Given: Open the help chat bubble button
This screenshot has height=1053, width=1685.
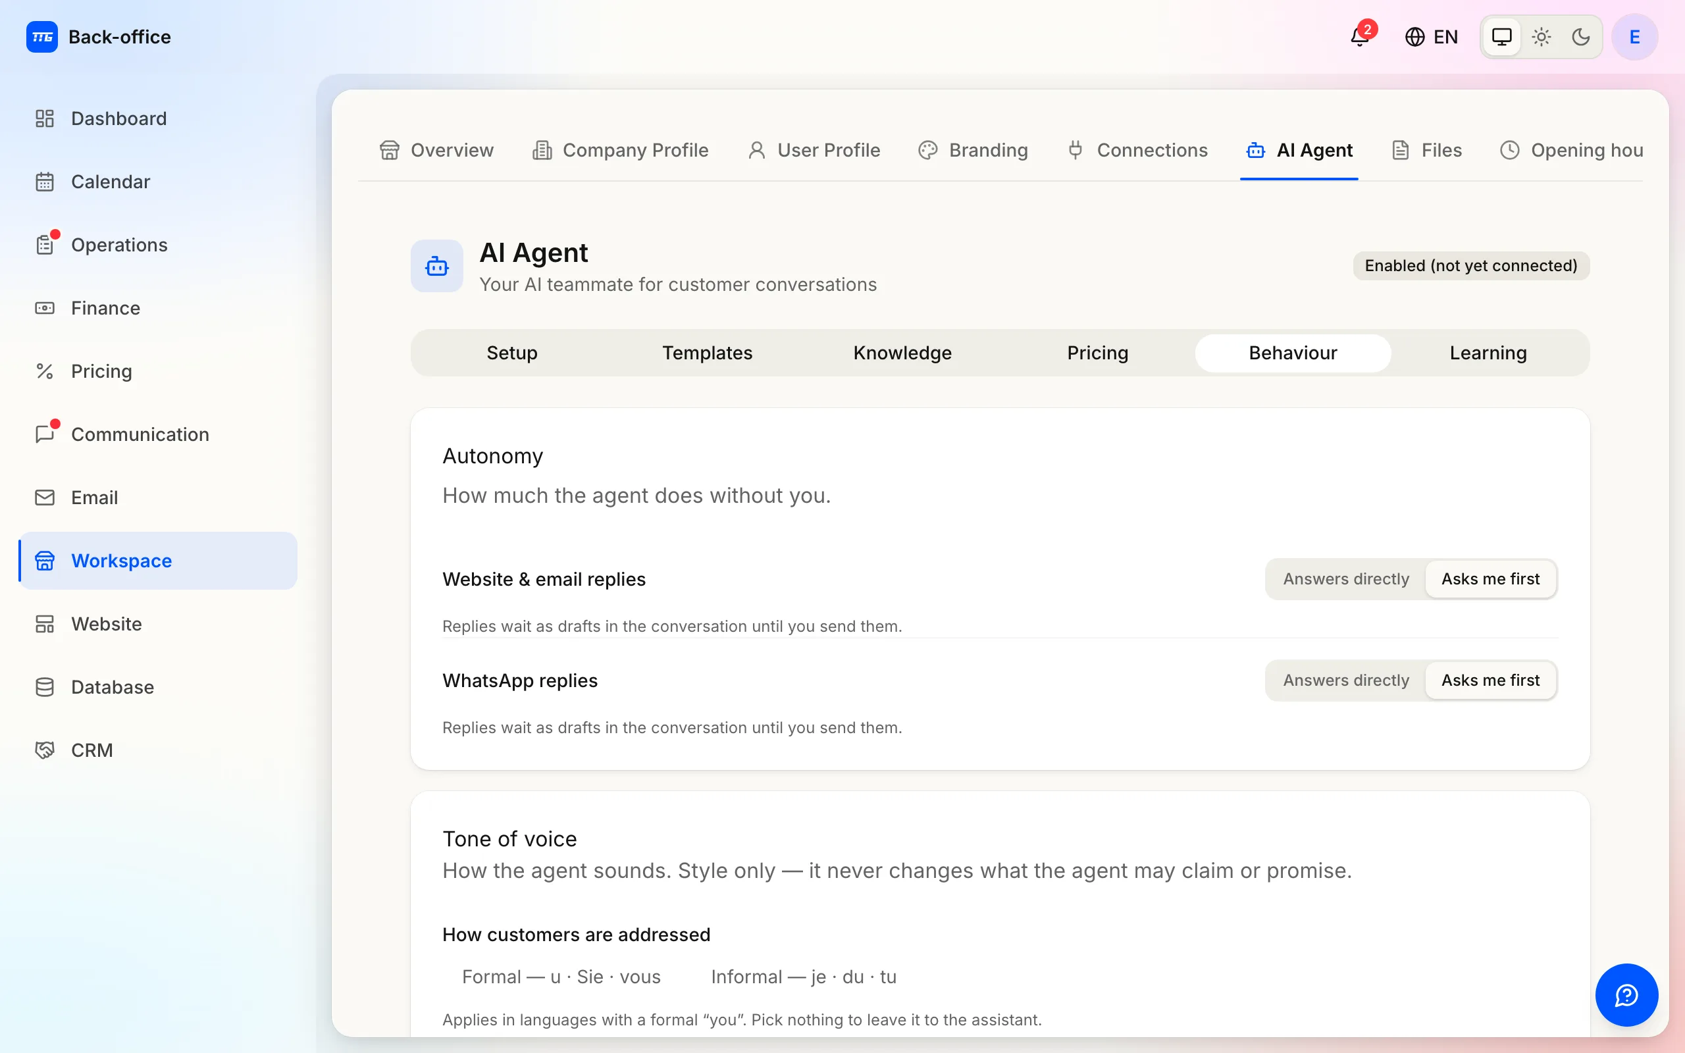Looking at the screenshot, I should [x=1626, y=994].
